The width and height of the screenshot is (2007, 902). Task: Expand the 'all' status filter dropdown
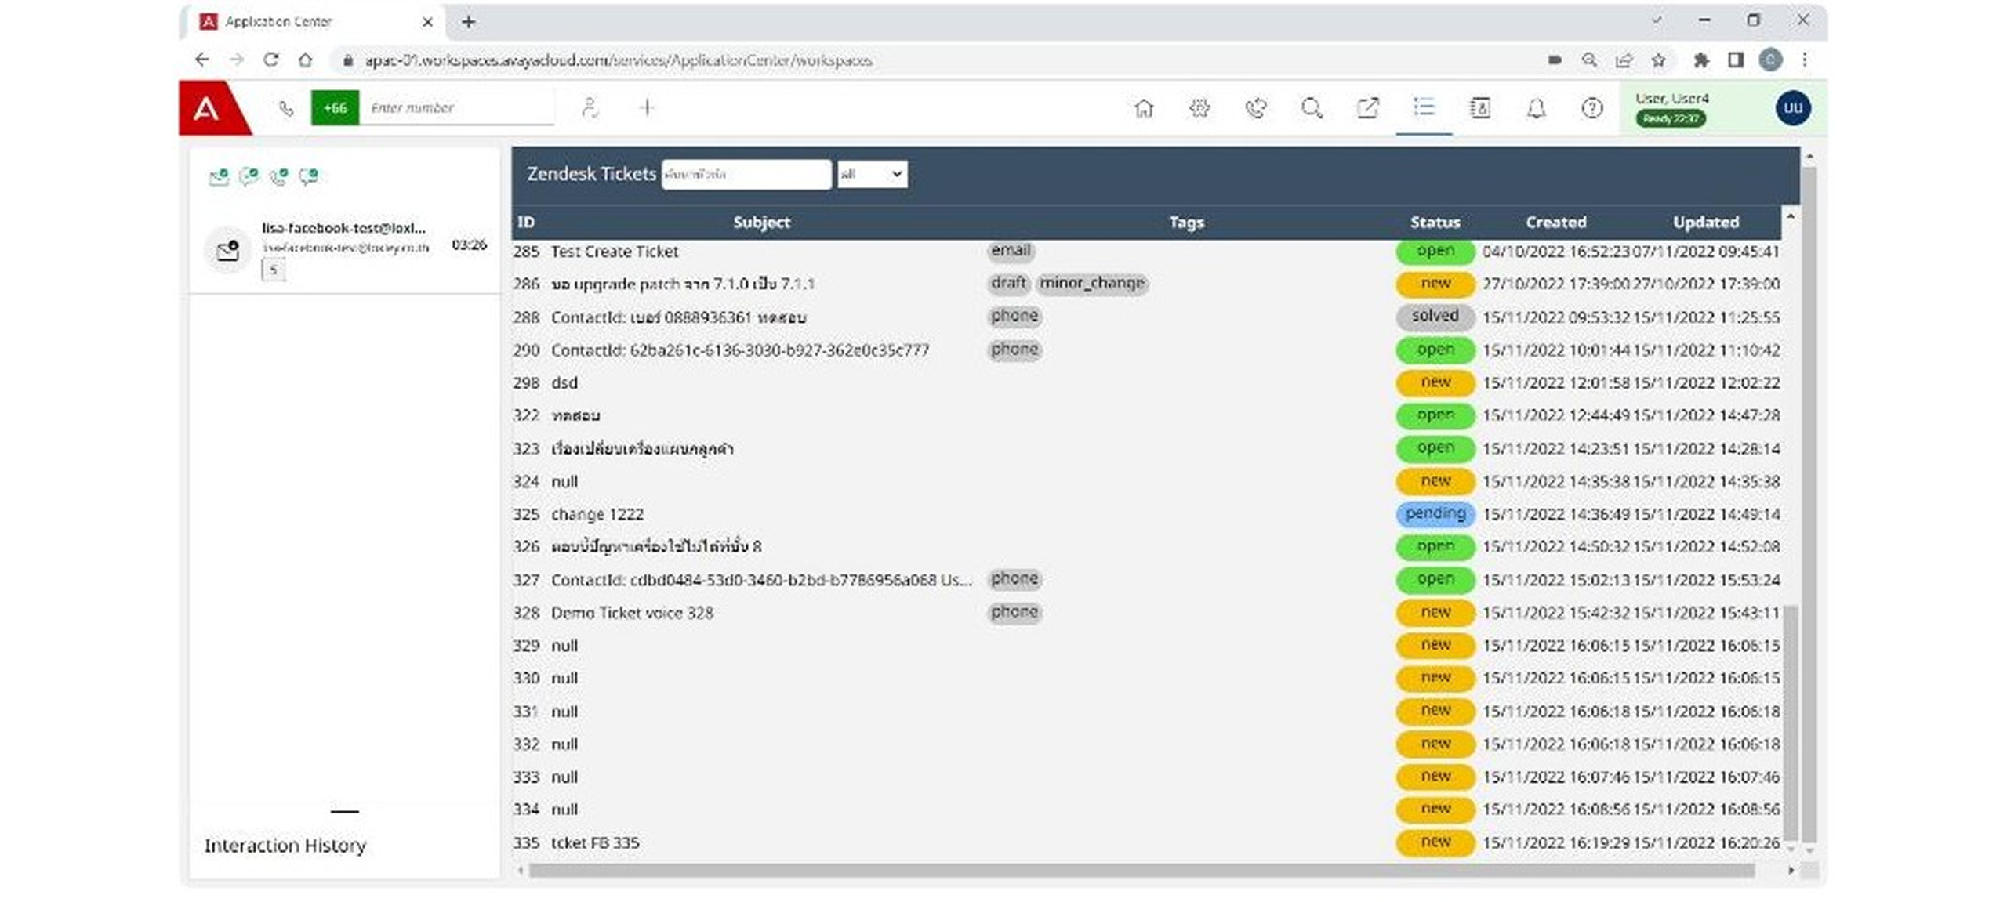(872, 175)
